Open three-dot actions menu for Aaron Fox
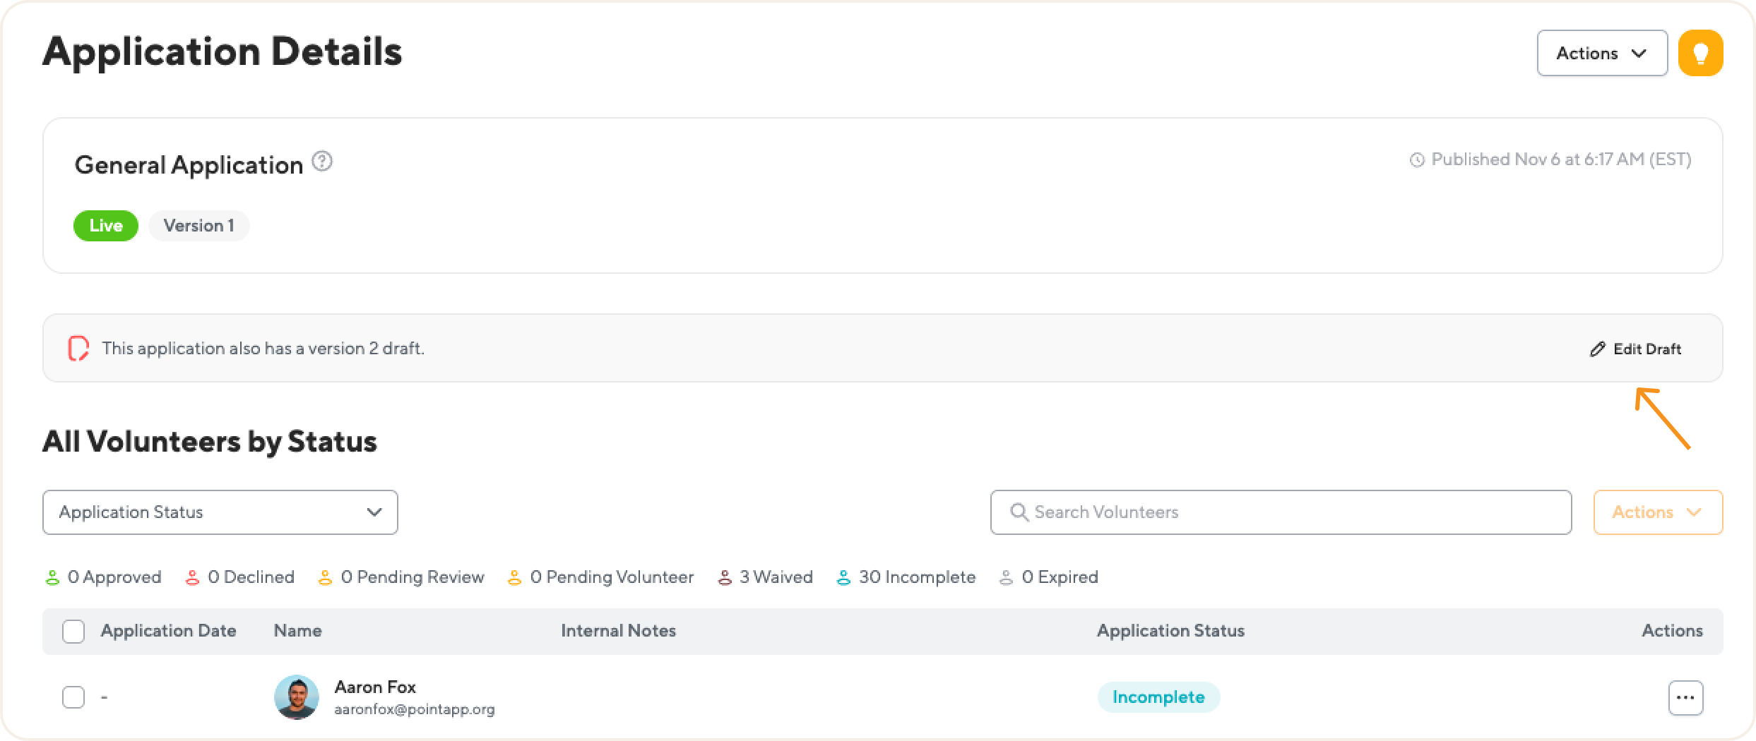 tap(1685, 698)
